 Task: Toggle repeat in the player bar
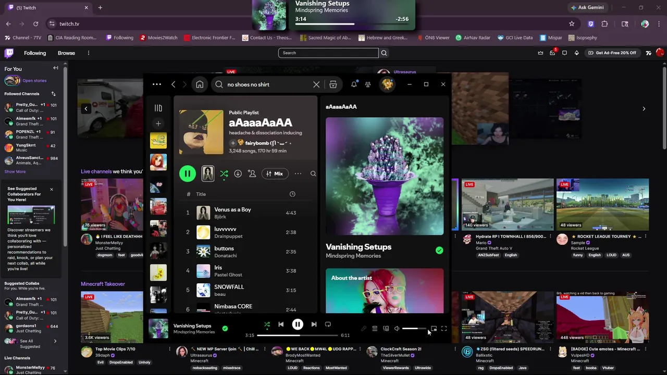click(x=328, y=324)
